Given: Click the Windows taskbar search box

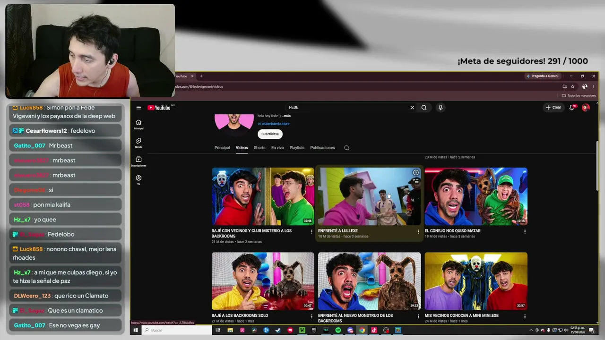Looking at the screenshot, I should point(176,330).
